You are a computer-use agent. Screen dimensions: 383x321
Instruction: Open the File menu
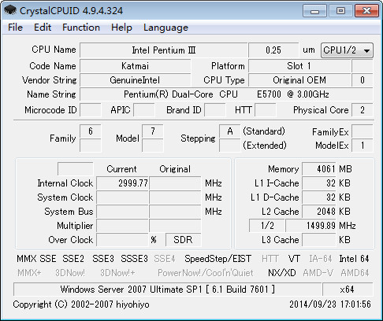(15, 28)
